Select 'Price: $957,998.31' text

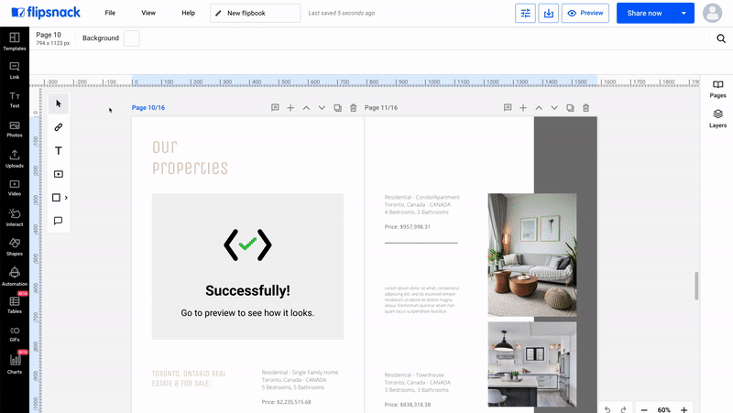point(407,226)
